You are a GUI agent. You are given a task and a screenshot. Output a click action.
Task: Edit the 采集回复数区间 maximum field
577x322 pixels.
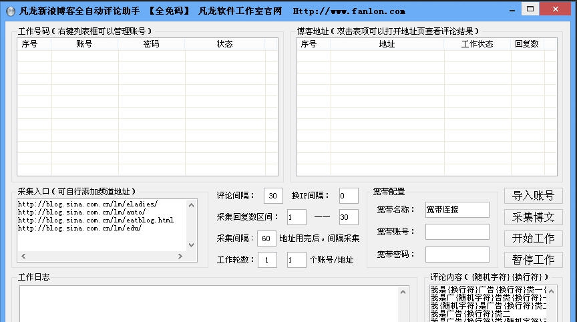(x=349, y=217)
